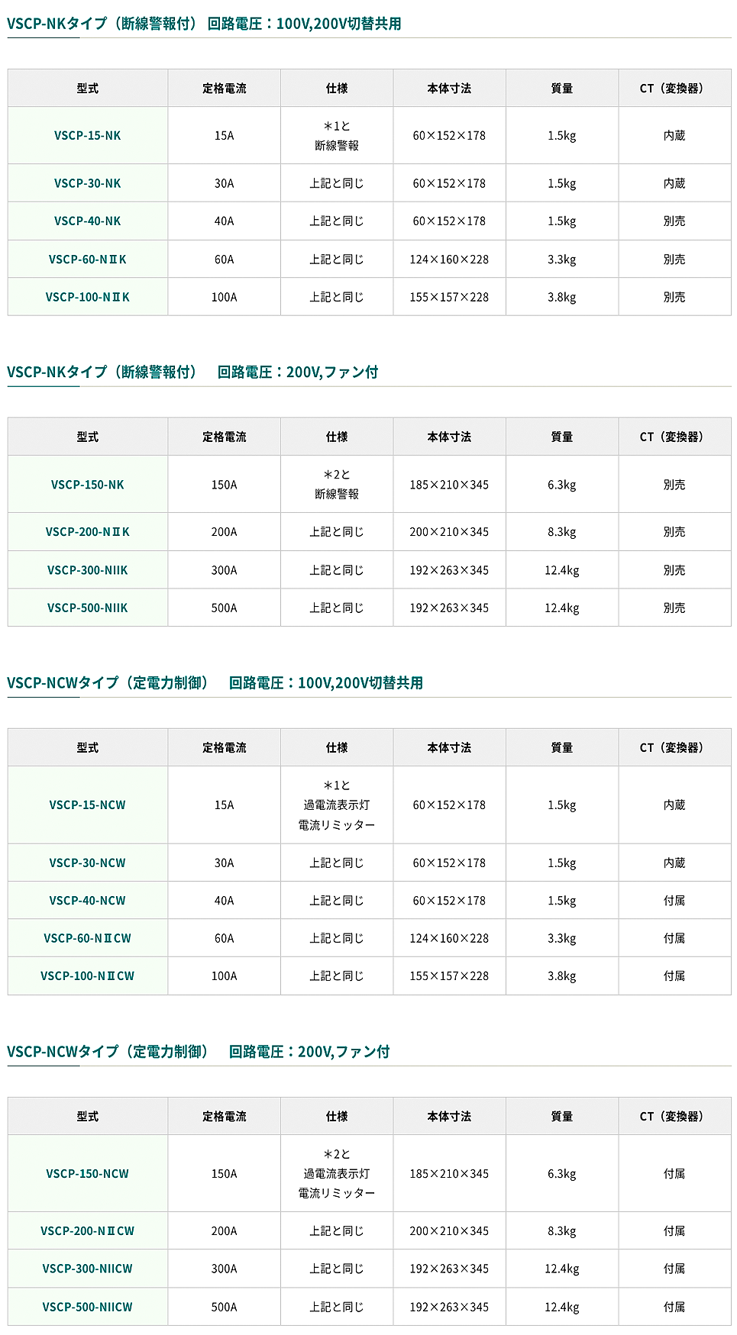The width and height of the screenshot is (737, 1335).
Task: Click the VSCP-100-NⅡK model link
Action: (x=87, y=297)
